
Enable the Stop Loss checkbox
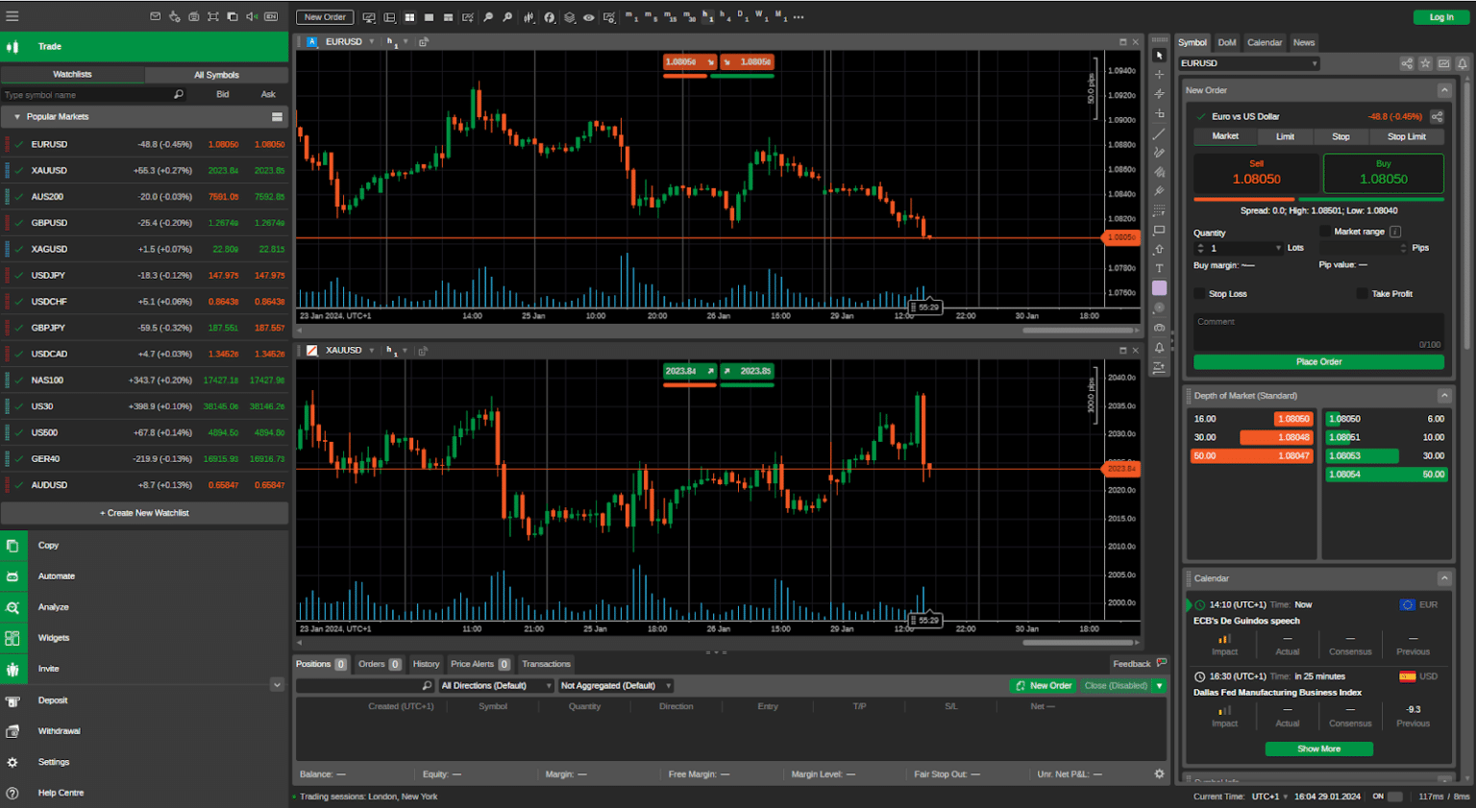point(1199,294)
